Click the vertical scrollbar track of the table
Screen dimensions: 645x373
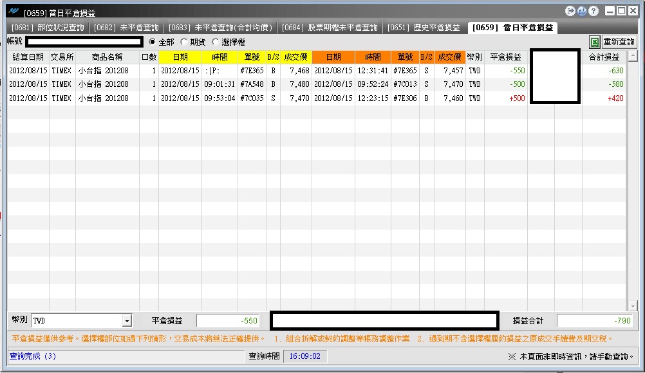(x=633, y=181)
